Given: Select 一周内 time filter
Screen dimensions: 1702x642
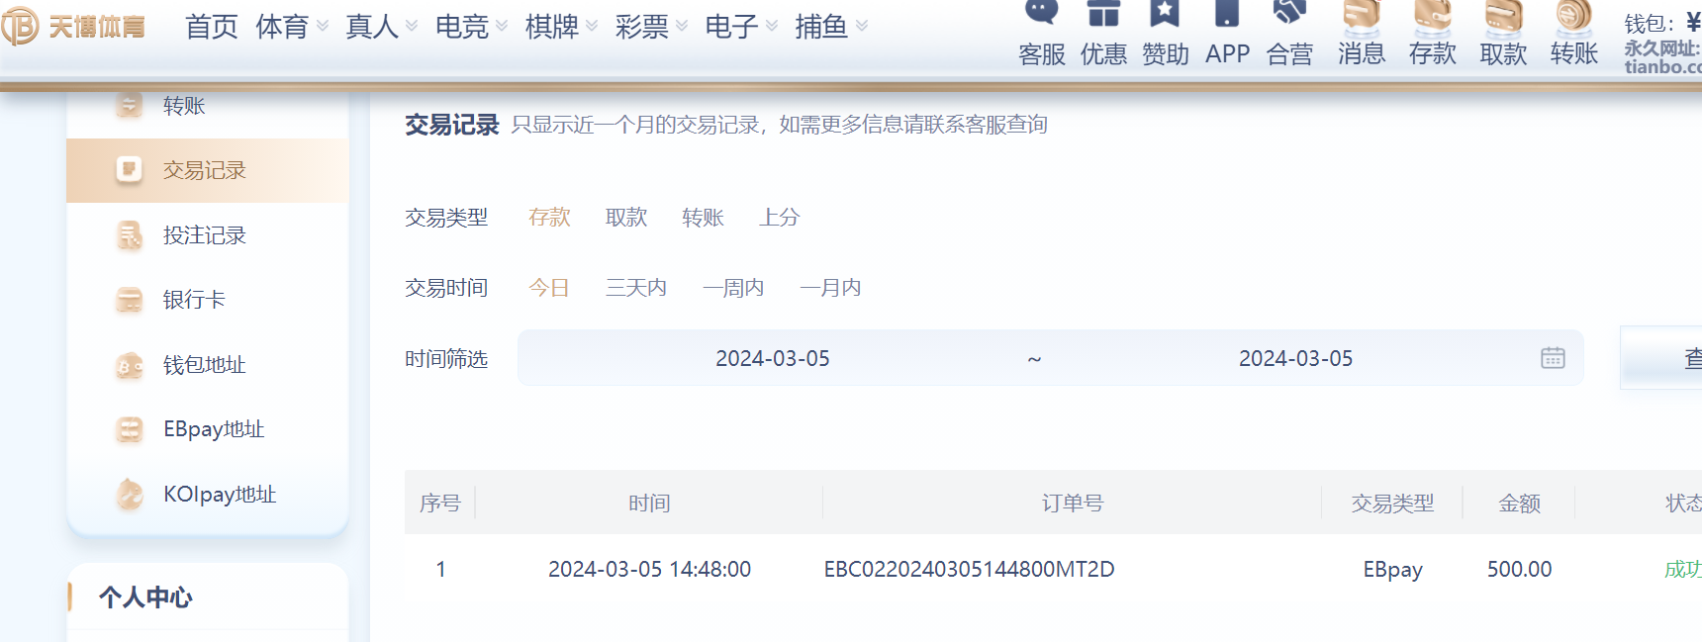Looking at the screenshot, I should click(733, 288).
